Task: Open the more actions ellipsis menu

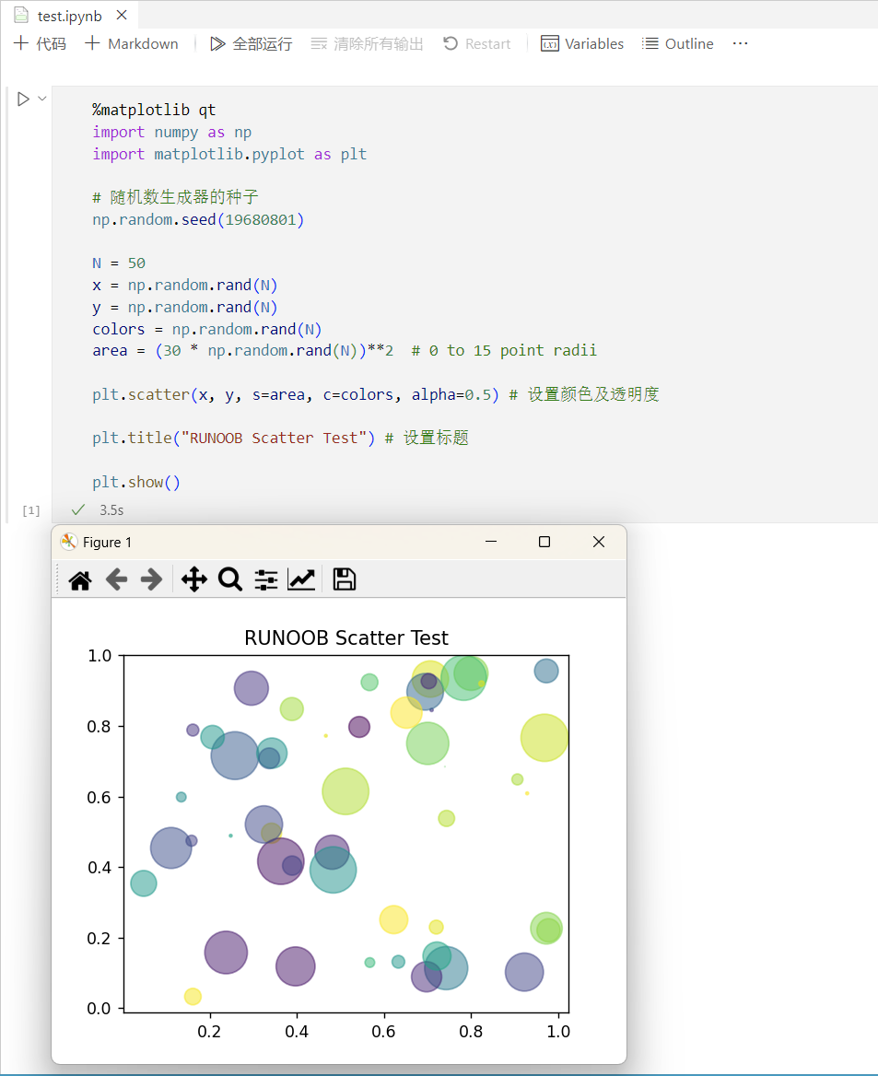Action: click(x=740, y=43)
